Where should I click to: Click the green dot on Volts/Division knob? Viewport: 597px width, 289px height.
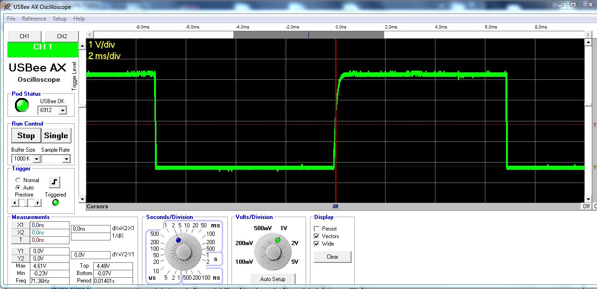278,240
